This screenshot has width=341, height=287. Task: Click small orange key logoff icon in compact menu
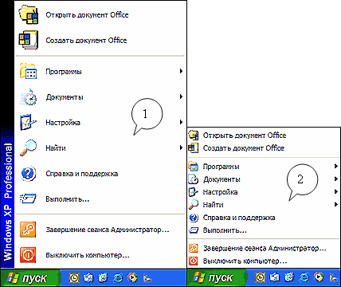coord(194,248)
